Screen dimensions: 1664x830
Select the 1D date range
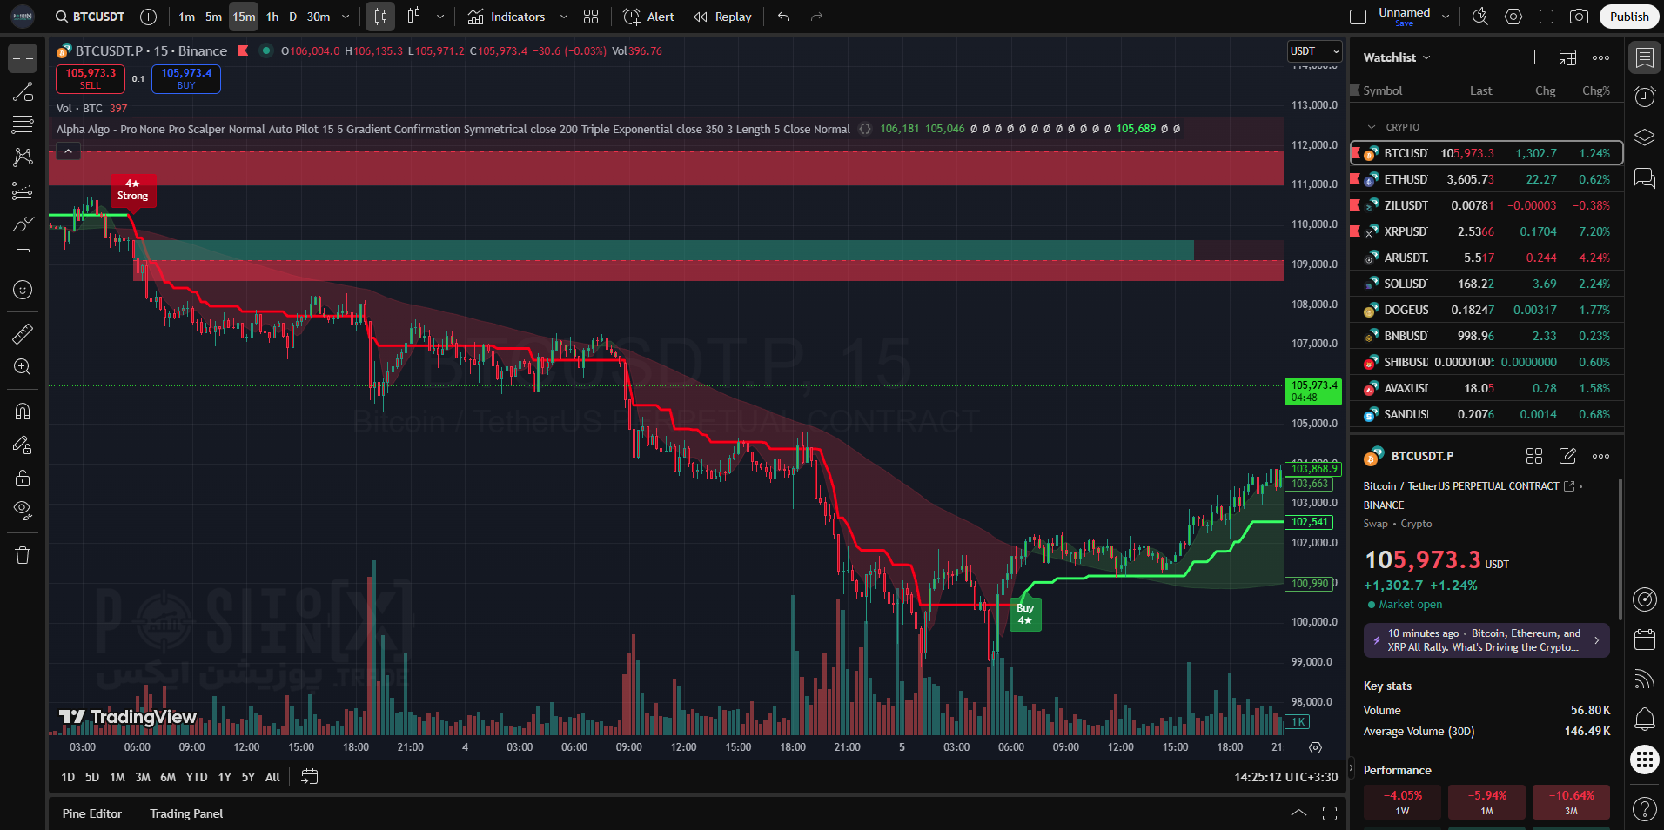(x=68, y=777)
